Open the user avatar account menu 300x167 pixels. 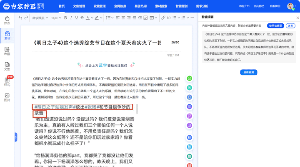pyautogui.click(x=291, y=6)
